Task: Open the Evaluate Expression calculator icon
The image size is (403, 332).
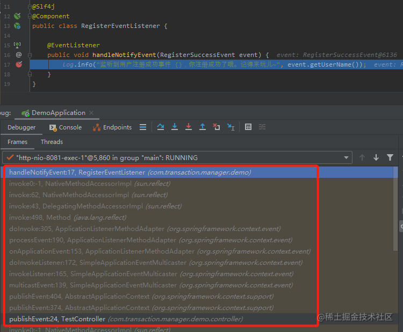Action: pyautogui.click(x=248, y=127)
